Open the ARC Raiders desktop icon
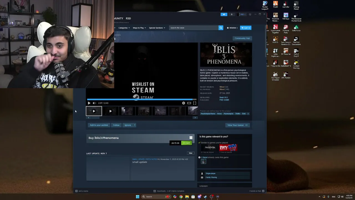Image resolution: width=355 pixels, height=200 pixels. (x=286, y=76)
